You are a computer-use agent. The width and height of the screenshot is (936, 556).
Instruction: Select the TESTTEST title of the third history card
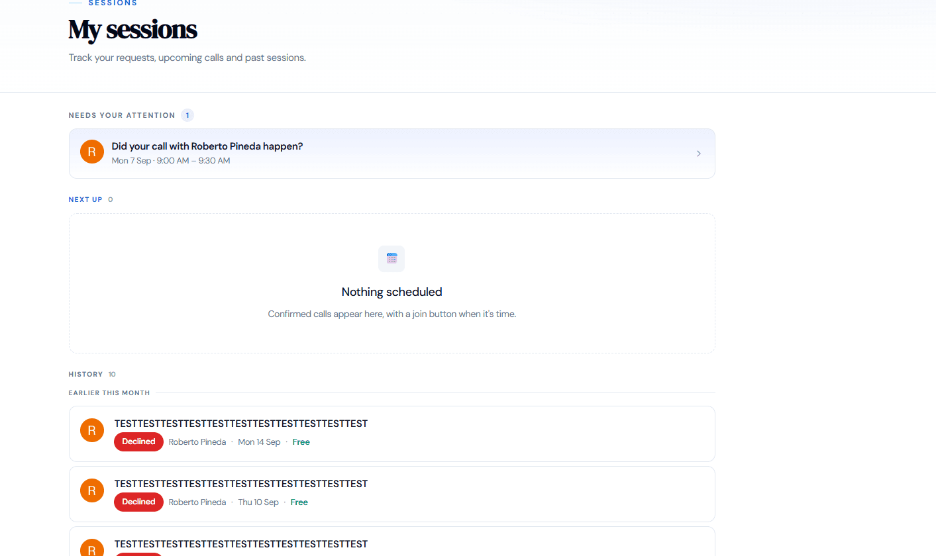click(241, 544)
